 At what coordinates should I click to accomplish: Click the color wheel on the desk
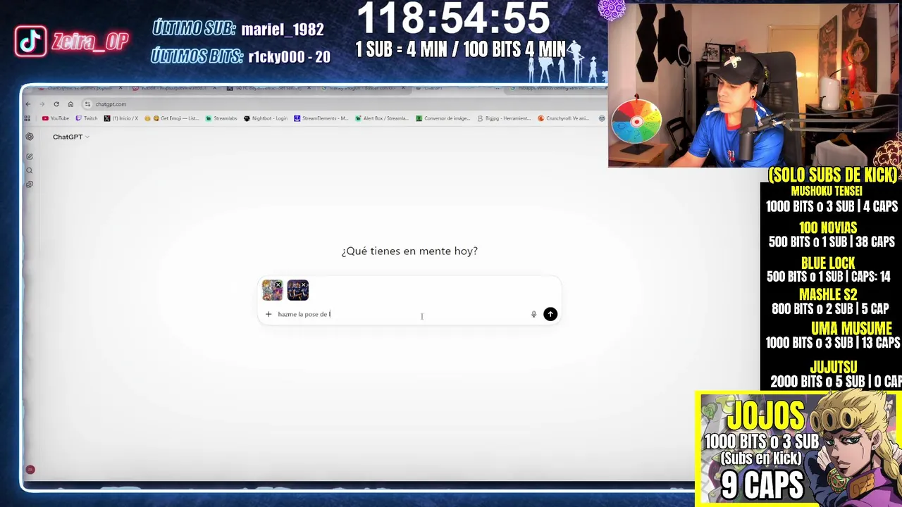(x=636, y=121)
